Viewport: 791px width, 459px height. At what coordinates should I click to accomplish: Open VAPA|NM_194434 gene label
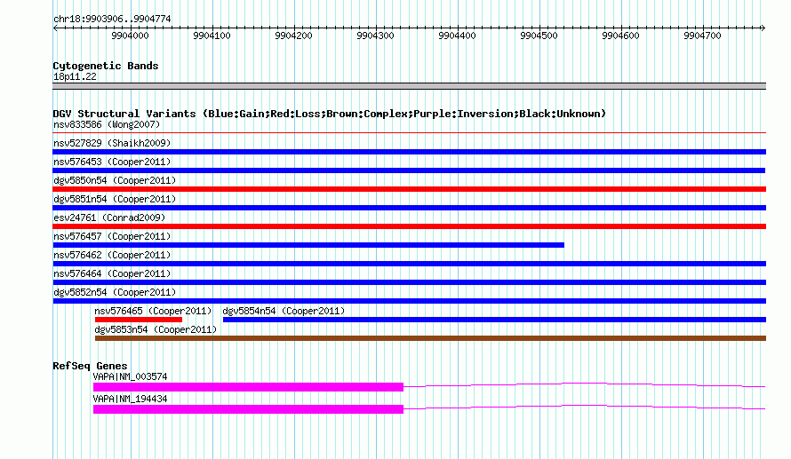[130, 399]
